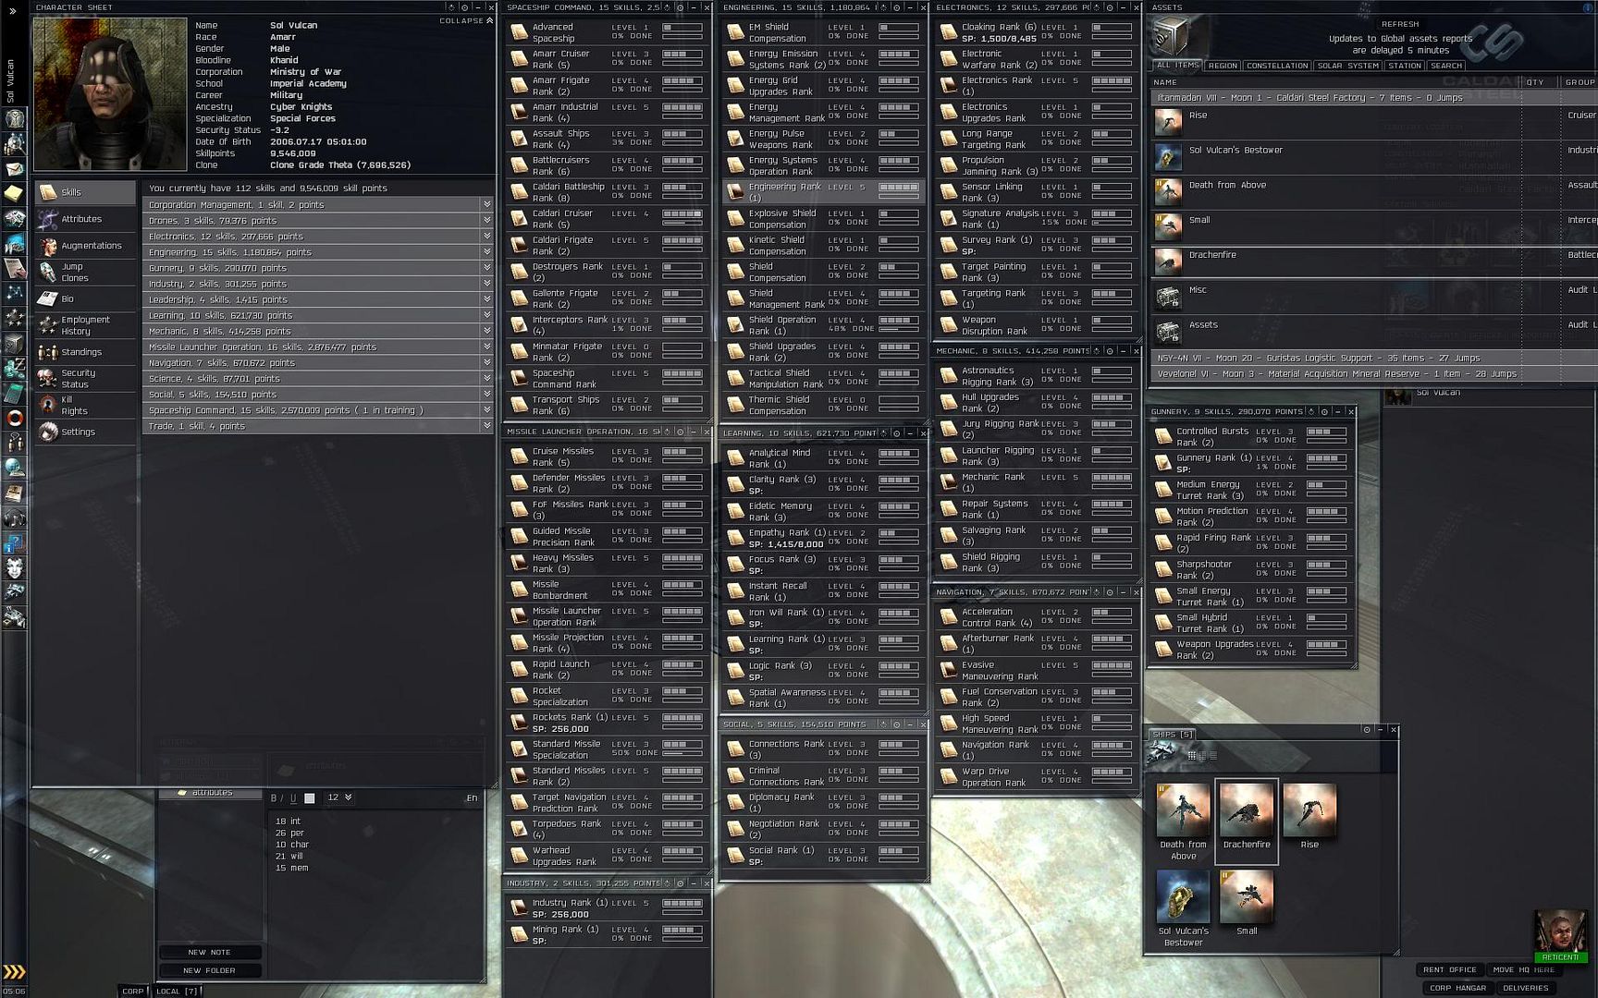The height and width of the screenshot is (998, 1598).
Task: Click the blue question mark info sidebar icon
Action: point(15,543)
